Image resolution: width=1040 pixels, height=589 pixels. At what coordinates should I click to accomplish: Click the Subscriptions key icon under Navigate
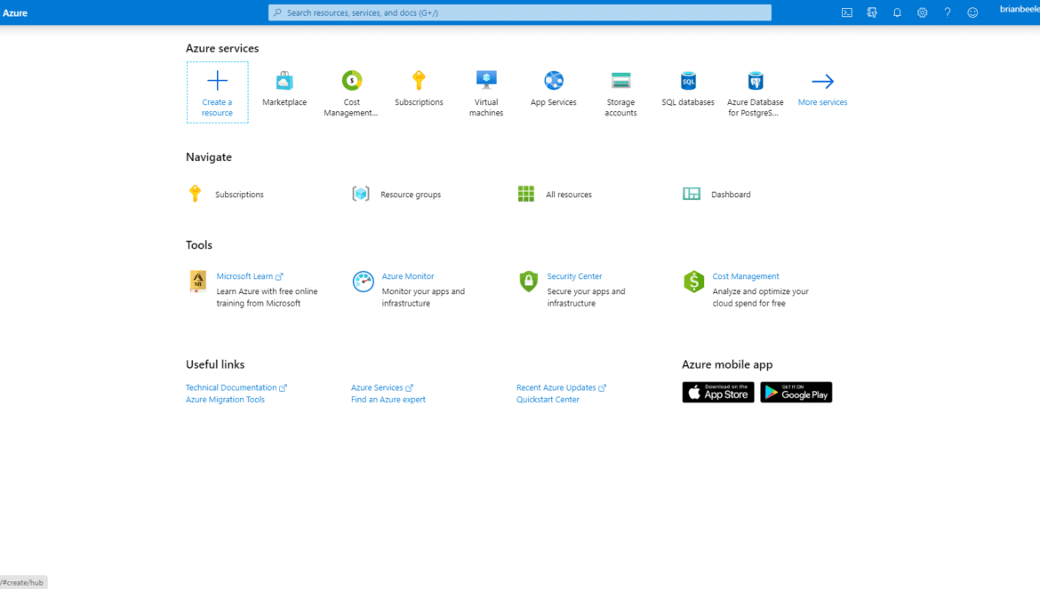coord(195,194)
